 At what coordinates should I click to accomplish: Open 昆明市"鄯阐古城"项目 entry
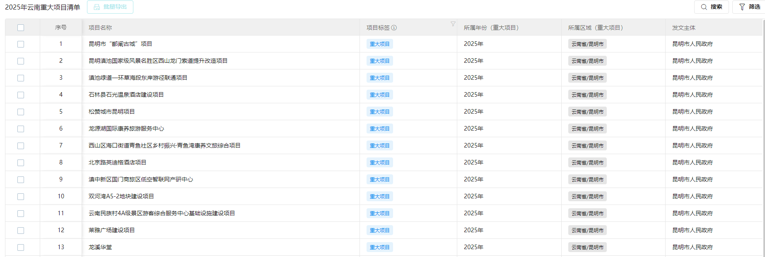tap(120, 44)
